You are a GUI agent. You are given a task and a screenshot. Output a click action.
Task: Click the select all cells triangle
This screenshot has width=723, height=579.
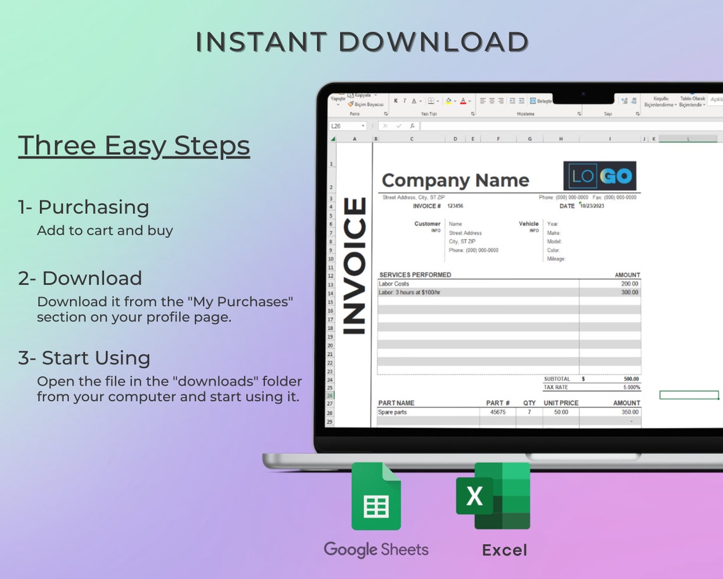tap(332, 139)
